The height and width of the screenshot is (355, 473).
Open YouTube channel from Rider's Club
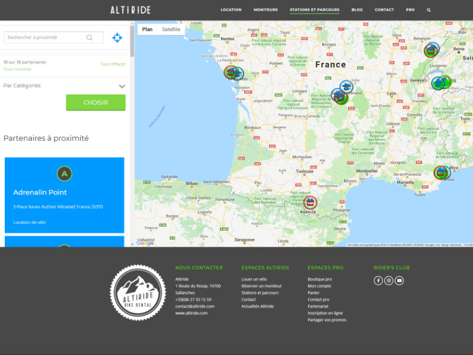(x=399, y=280)
